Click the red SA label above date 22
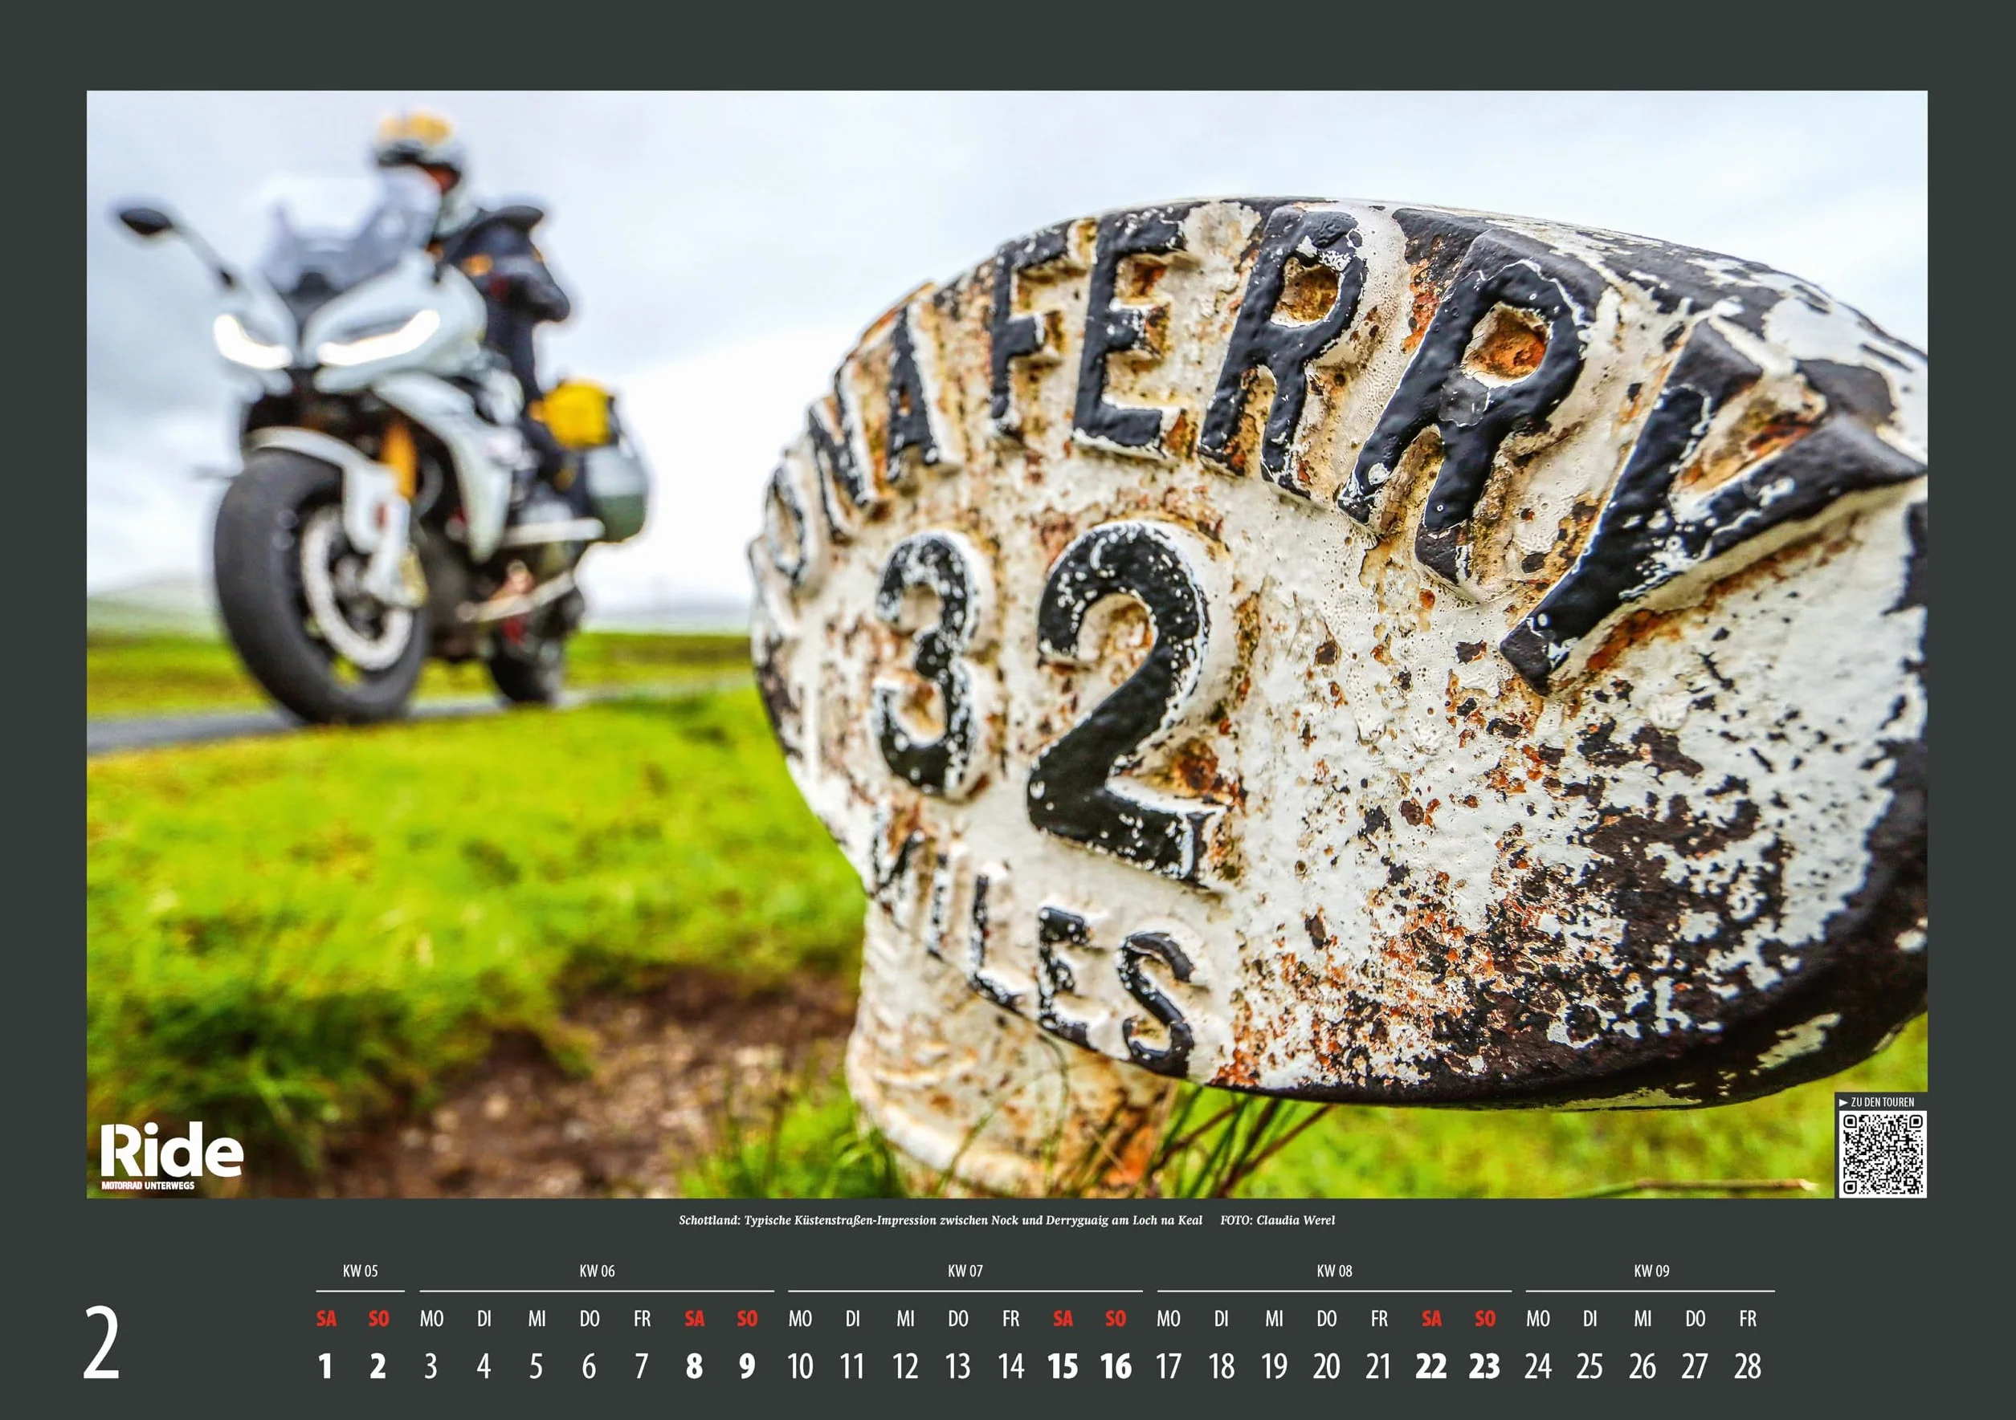Screen dimensions: 2016x1420 (1432, 1319)
